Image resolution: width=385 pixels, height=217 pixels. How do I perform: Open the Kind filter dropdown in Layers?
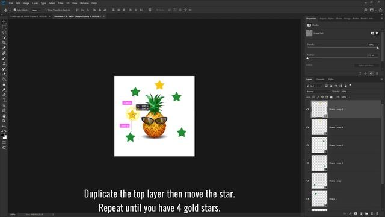[x=314, y=86]
